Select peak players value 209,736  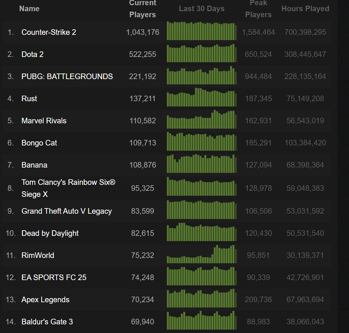pos(258,300)
